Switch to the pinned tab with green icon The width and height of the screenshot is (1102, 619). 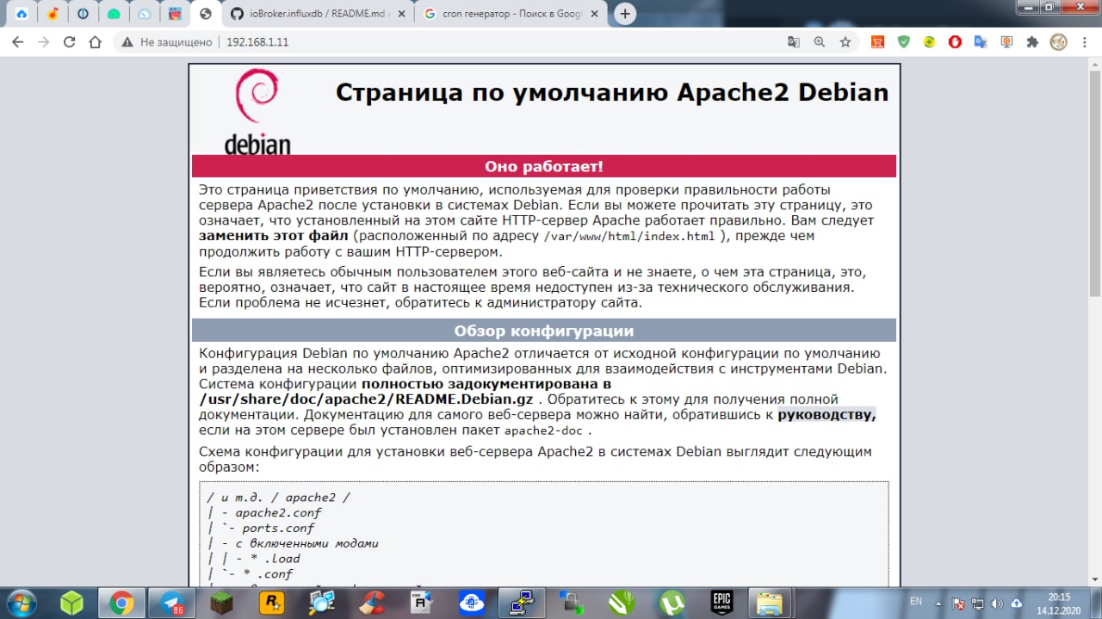pos(114,14)
